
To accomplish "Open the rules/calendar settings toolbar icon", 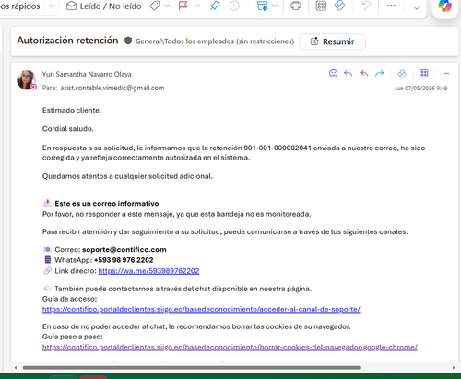I will [x=262, y=6].
